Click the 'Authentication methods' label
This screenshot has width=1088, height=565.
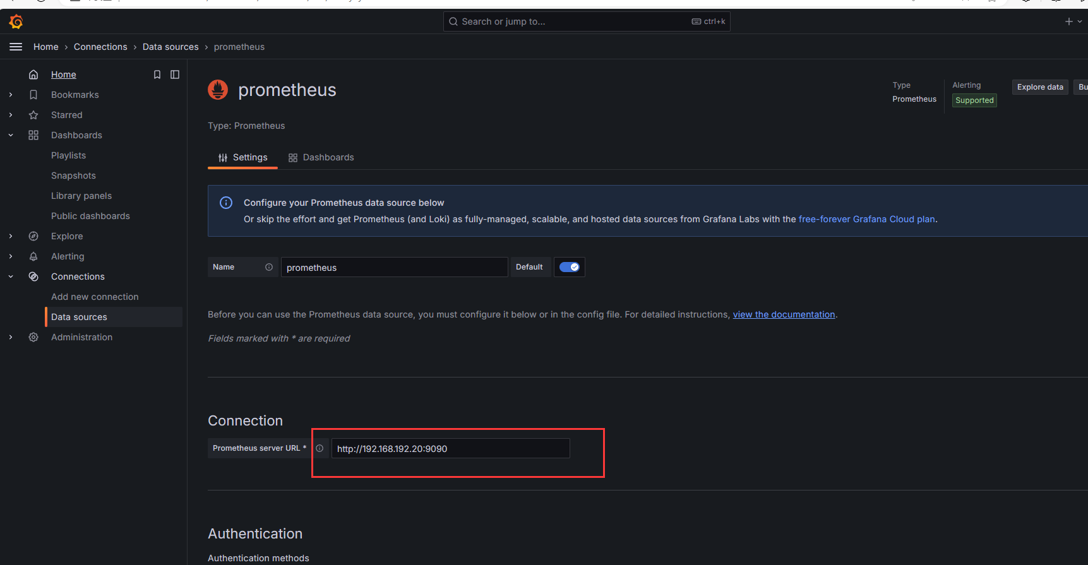(x=258, y=558)
